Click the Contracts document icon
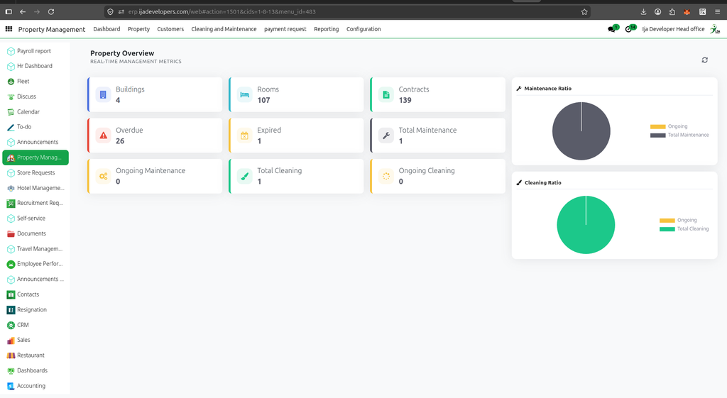Image resolution: width=727 pixels, height=398 pixels. pyautogui.click(x=386, y=94)
